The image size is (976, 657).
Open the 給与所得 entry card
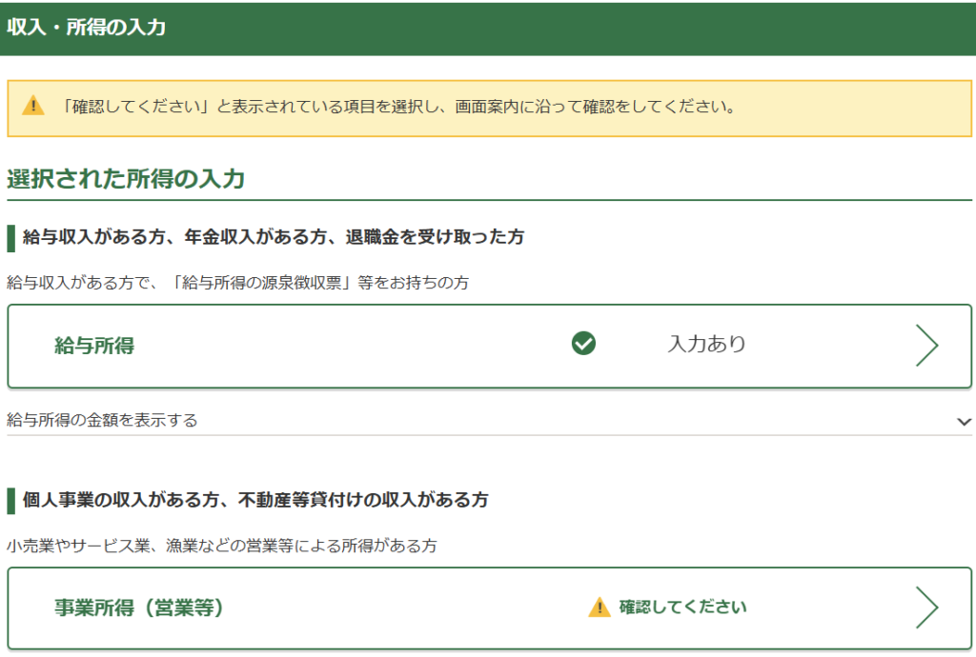click(x=489, y=347)
